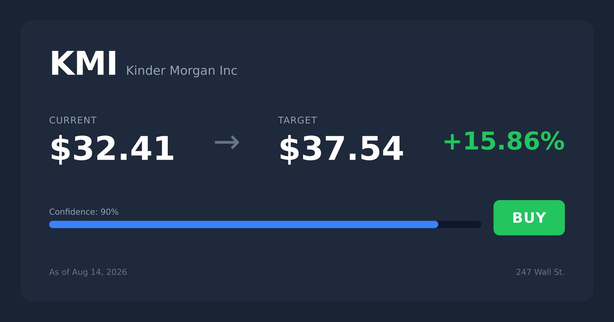The image size is (614, 322).
Task: Click the blue confidence progress bar
Action: tap(244, 224)
